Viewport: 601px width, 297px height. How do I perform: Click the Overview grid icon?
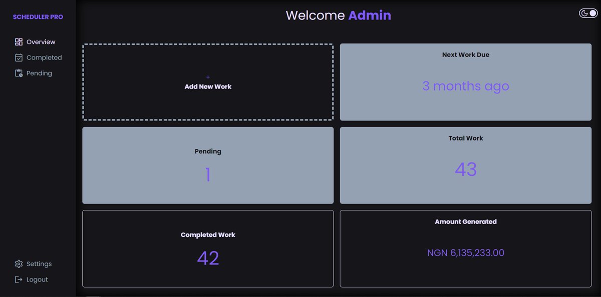coord(19,42)
